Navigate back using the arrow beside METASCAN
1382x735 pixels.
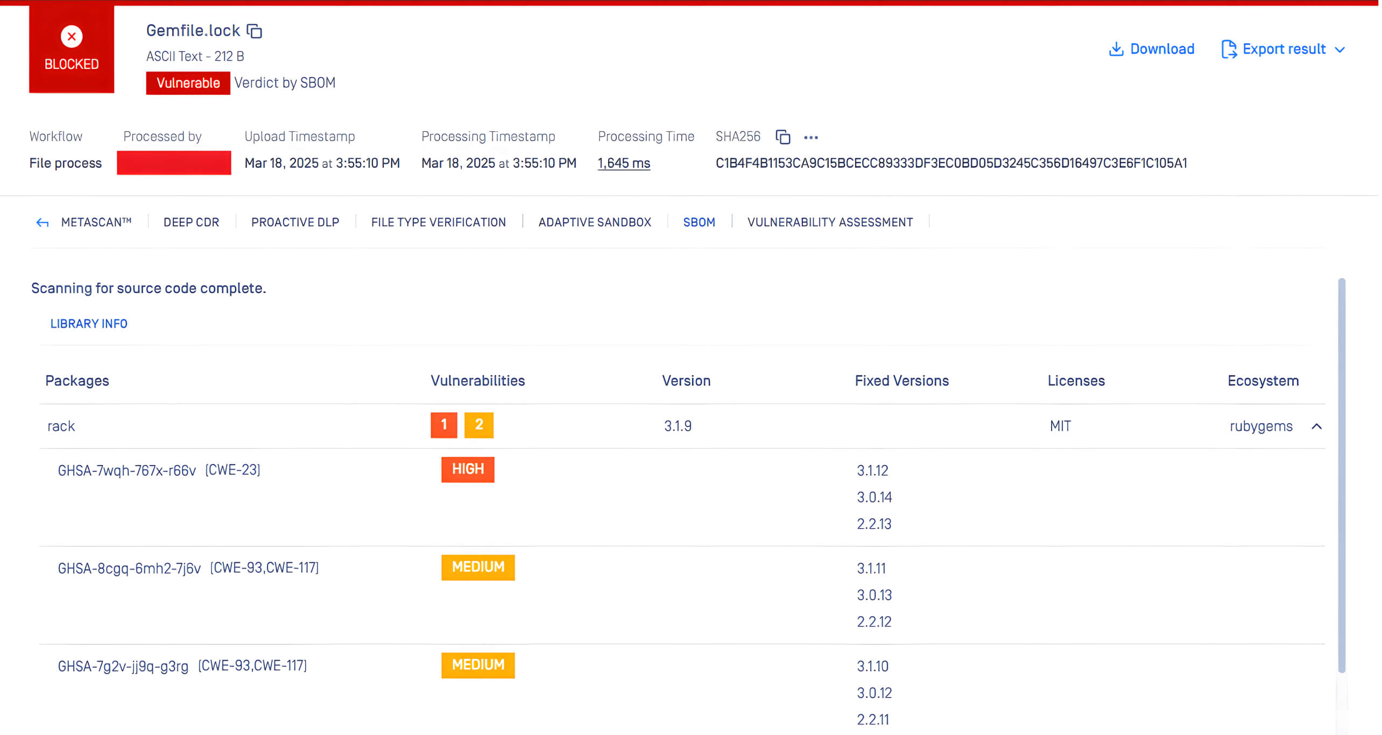pyautogui.click(x=42, y=222)
